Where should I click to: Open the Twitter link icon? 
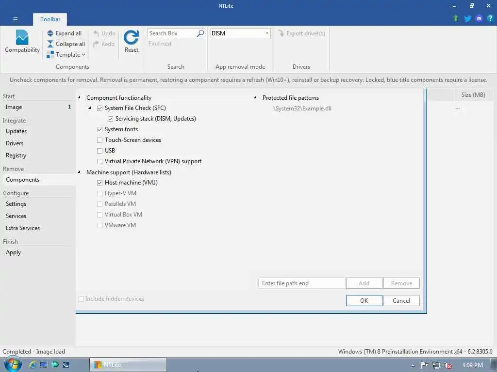[x=467, y=18]
